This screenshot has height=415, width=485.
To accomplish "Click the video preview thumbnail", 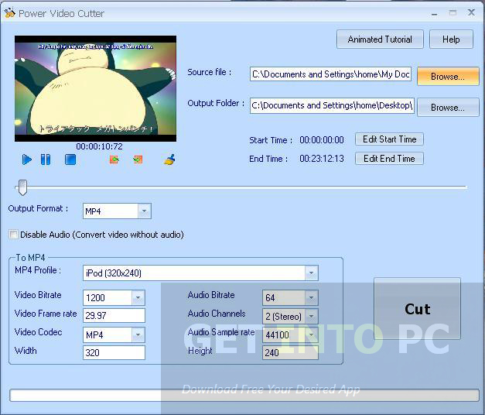I will (96, 88).
